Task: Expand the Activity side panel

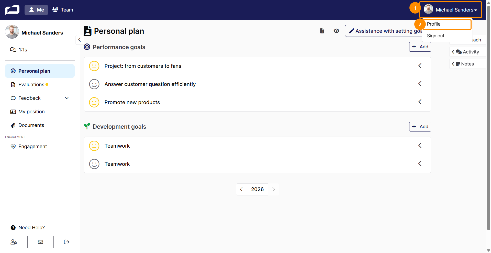Action: (467, 52)
